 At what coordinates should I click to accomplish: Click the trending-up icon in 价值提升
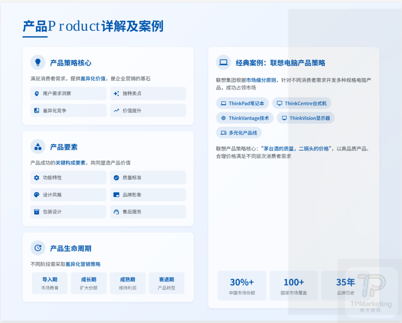(117, 111)
